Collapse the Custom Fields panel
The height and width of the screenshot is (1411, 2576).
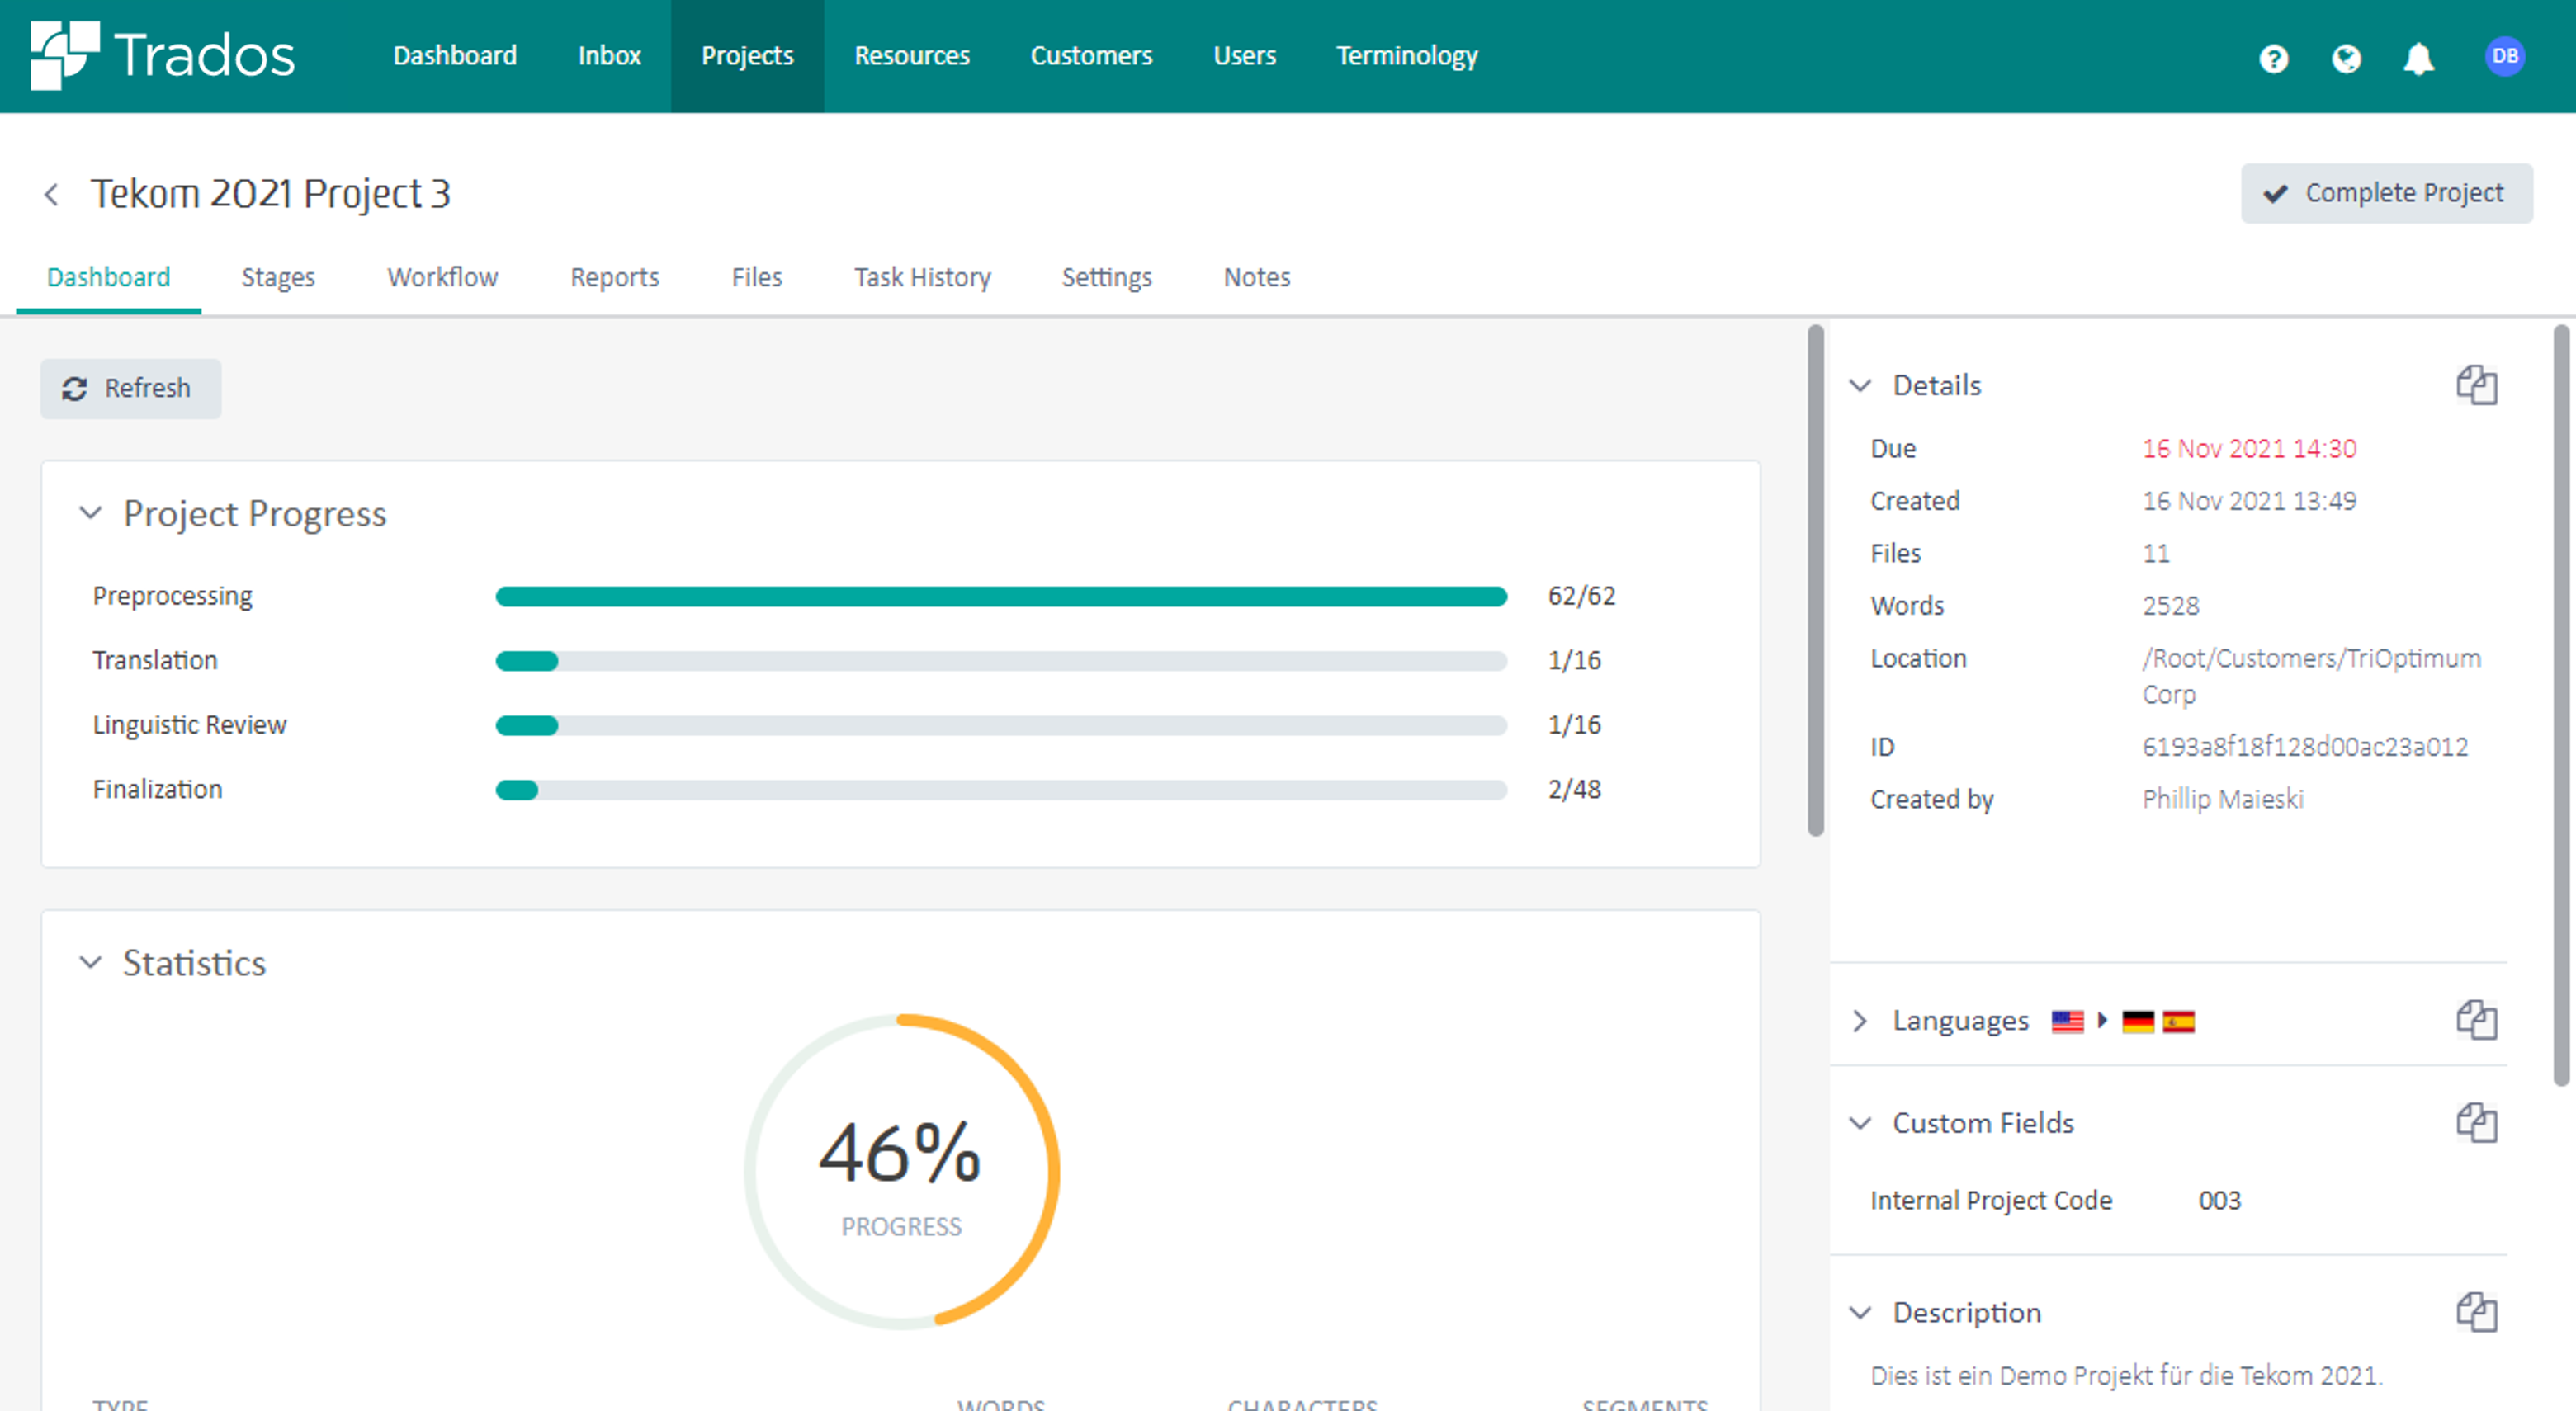click(x=1860, y=1122)
